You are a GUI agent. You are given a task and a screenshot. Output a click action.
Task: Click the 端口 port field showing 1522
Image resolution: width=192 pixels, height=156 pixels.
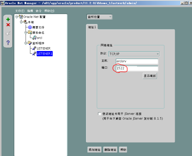137,68
